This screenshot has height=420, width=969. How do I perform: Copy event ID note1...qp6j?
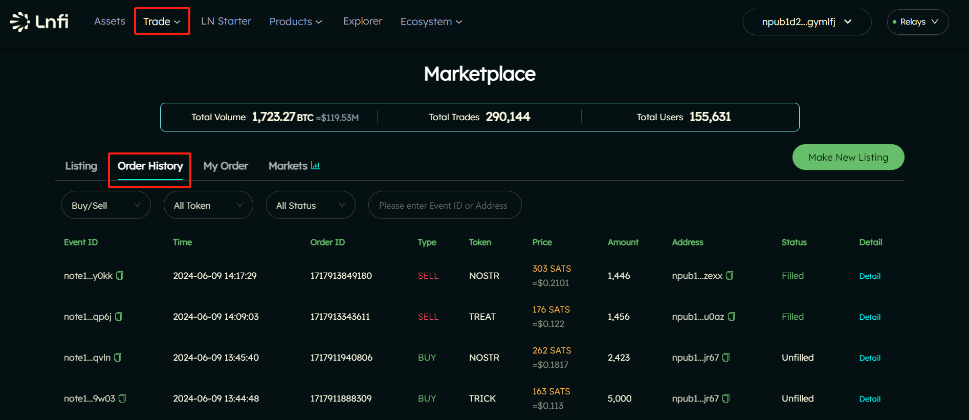click(x=119, y=317)
